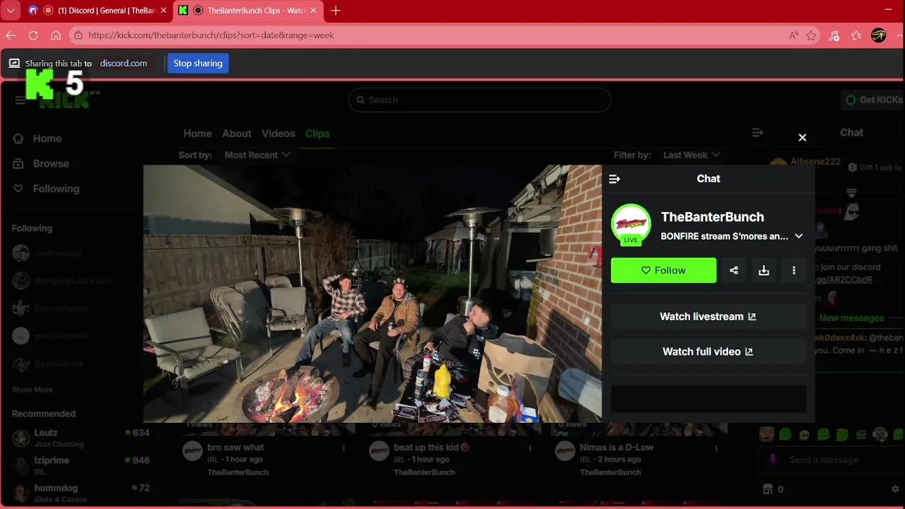Screen dimensions: 905x509
Task: Open tab actions menu chevron
Action: tap(11, 11)
